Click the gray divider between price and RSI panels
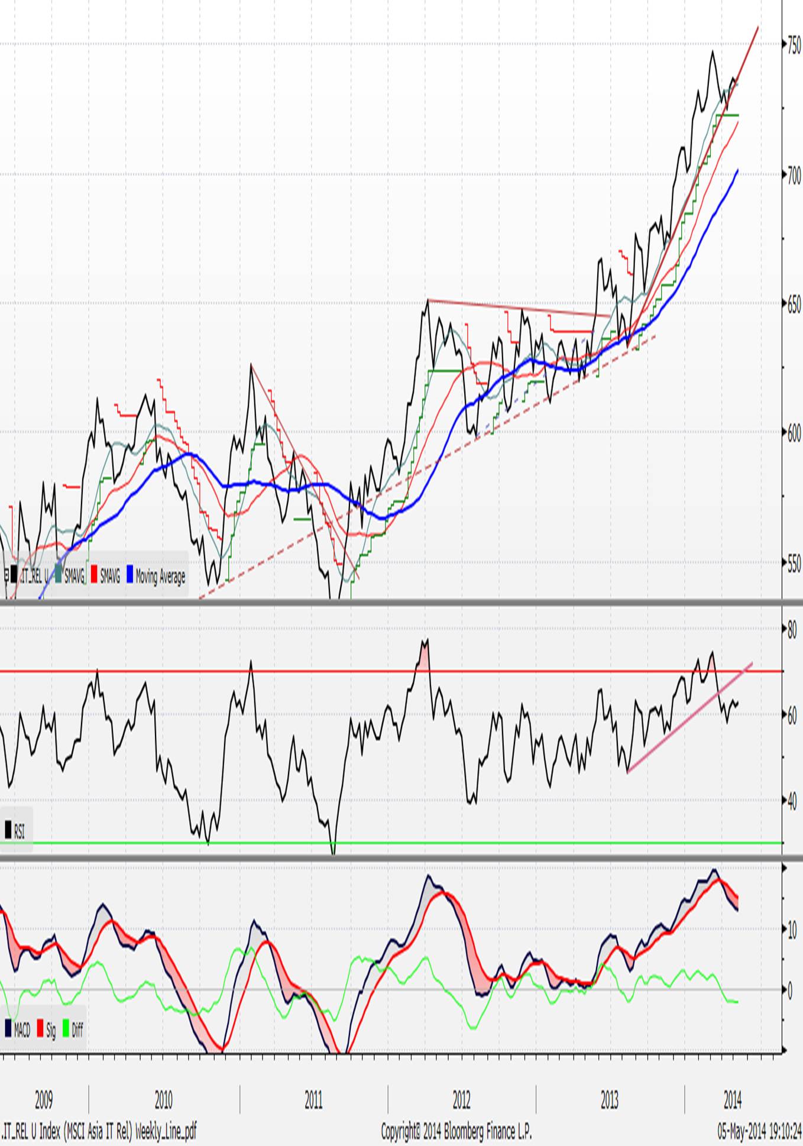The image size is (803, 1146). [x=401, y=602]
